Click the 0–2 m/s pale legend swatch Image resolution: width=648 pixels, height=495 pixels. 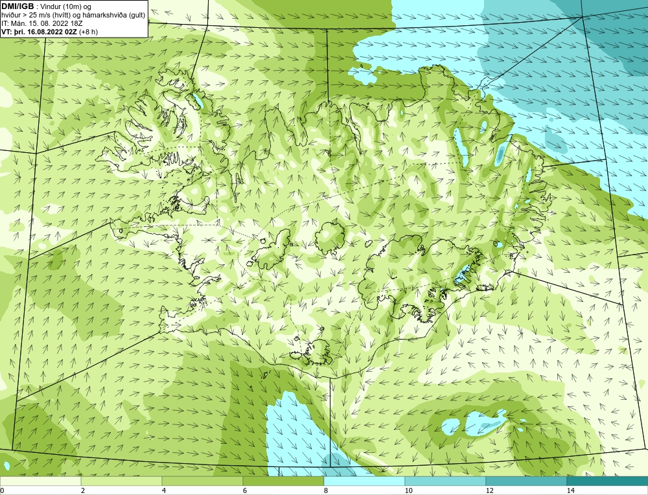tap(40, 481)
